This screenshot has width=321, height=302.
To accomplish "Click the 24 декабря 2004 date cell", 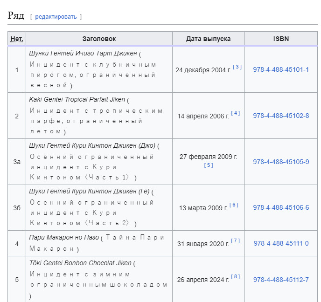I will tap(203, 70).
